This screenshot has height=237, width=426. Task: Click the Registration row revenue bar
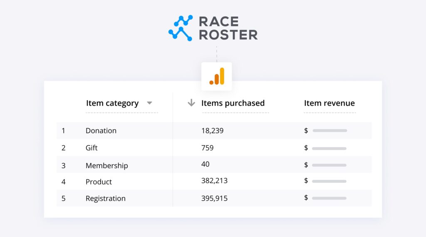click(x=329, y=198)
